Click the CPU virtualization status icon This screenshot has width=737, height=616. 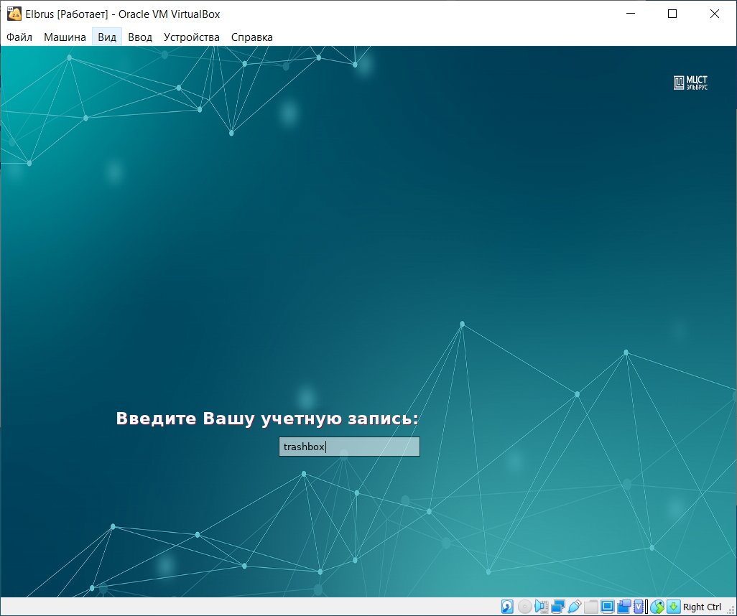[x=639, y=607]
